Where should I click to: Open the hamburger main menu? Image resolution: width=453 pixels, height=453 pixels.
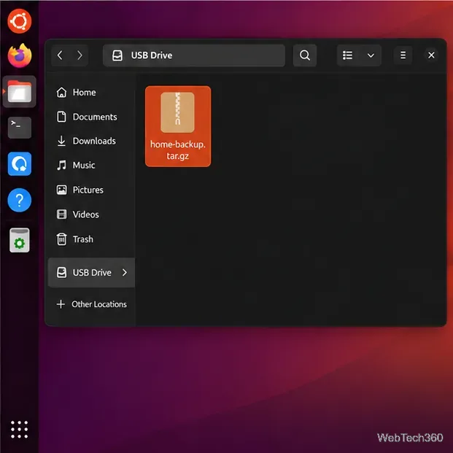[x=403, y=55]
